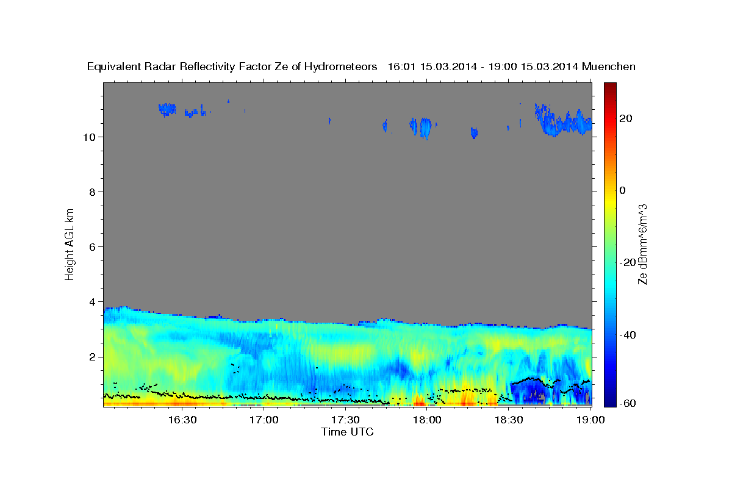This screenshot has height=488, width=732.
Task: Click the dark blue bottom of the colorbar
Action: point(610,400)
